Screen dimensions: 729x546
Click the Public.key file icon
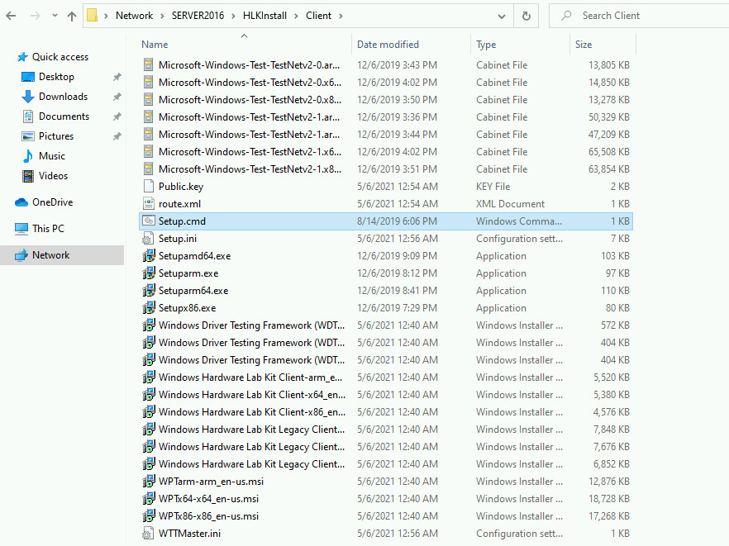click(x=148, y=187)
